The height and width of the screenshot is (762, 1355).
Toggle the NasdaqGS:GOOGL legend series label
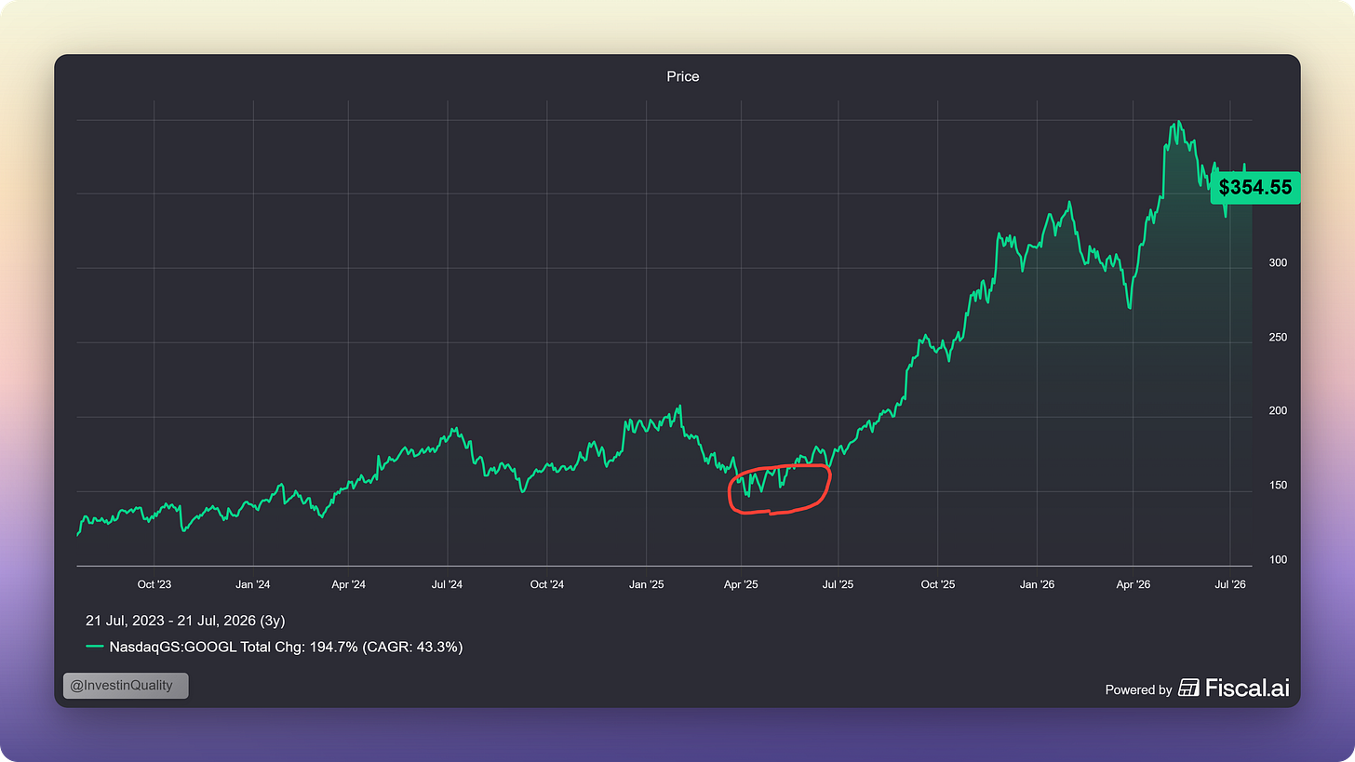coord(286,647)
